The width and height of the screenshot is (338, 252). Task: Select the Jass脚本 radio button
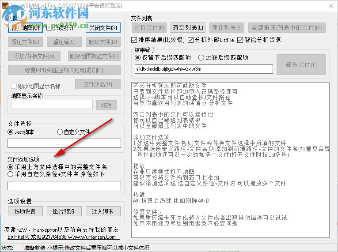[10, 132]
